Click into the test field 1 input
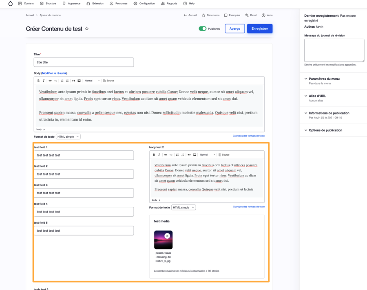The width and height of the screenshot is (367, 290). (84, 155)
